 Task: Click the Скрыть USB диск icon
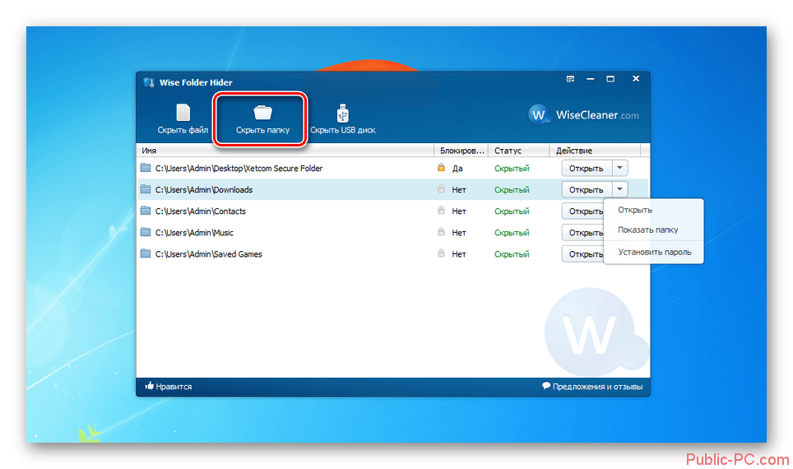[342, 113]
